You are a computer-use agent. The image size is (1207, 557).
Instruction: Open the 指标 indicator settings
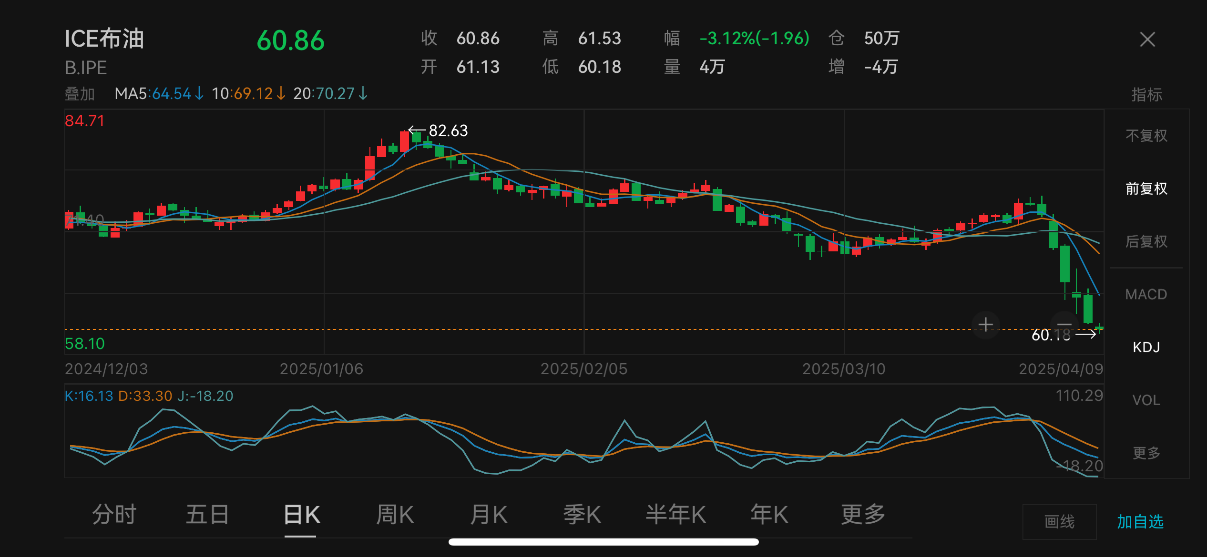[x=1146, y=95]
